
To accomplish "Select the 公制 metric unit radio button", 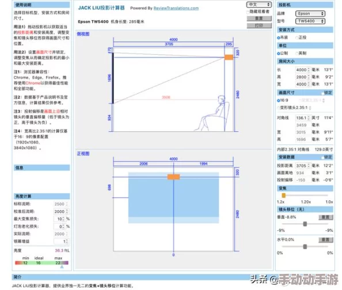I will (x=279, y=54).
